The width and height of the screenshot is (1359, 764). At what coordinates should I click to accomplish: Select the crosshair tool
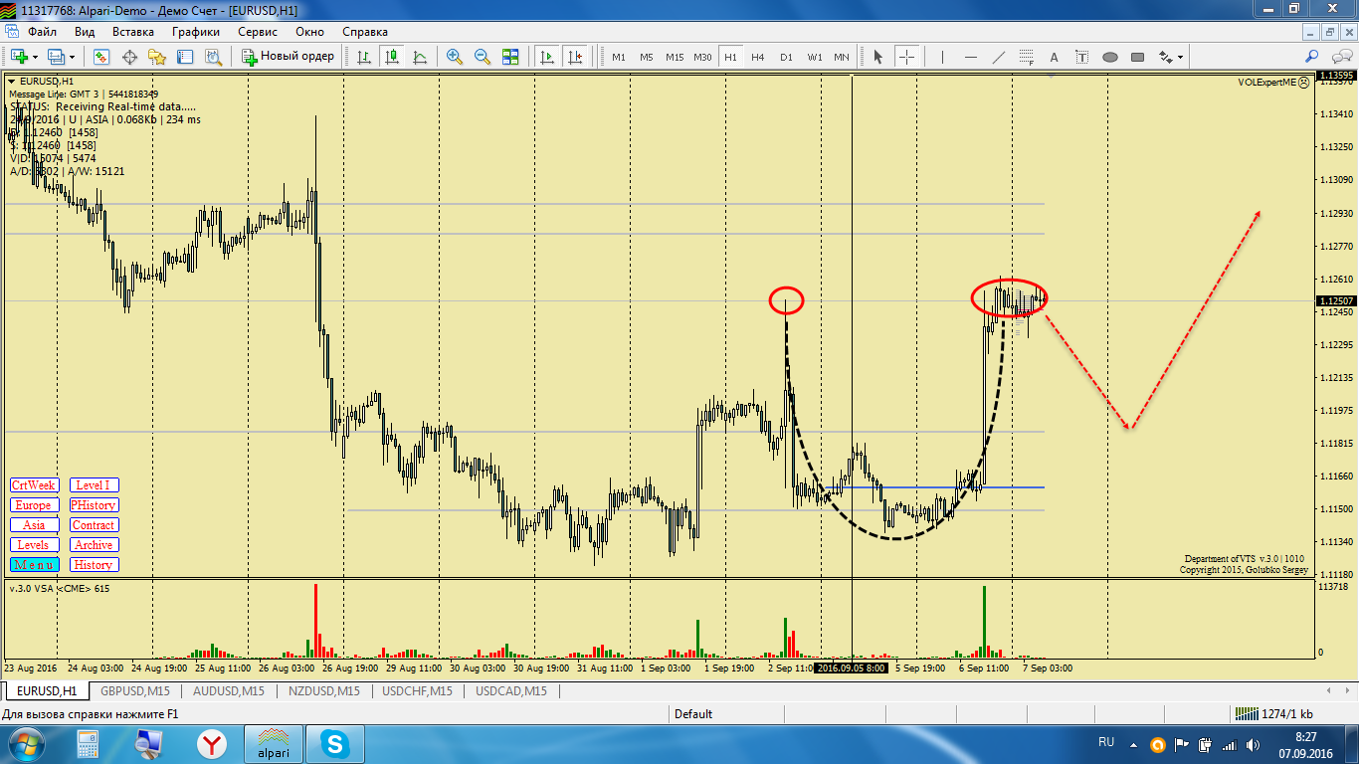pyautogui.click(x=906, y=57)
